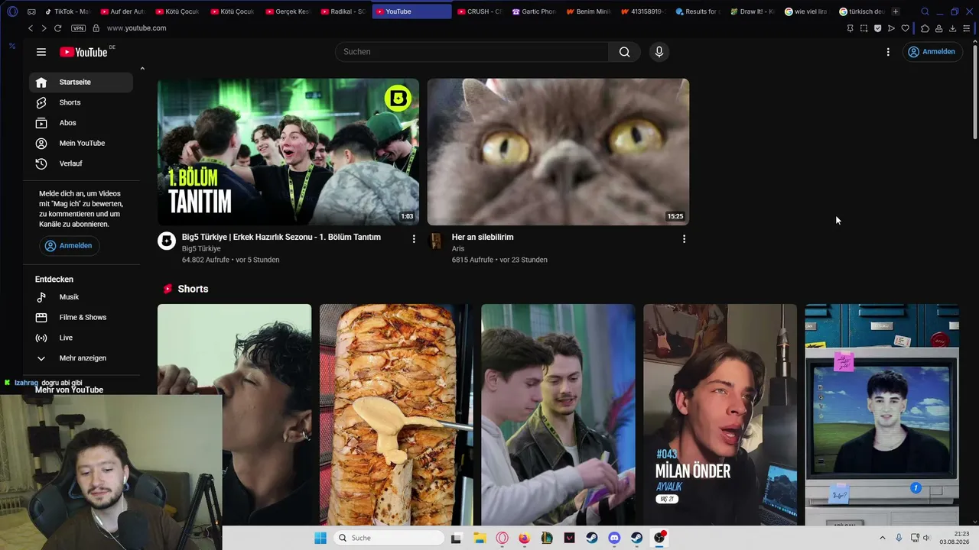Open options menu for Big5 Türkiye video
Image resolution: width=979 pixels, height=550 pixels.
click(x=414, y=239)
